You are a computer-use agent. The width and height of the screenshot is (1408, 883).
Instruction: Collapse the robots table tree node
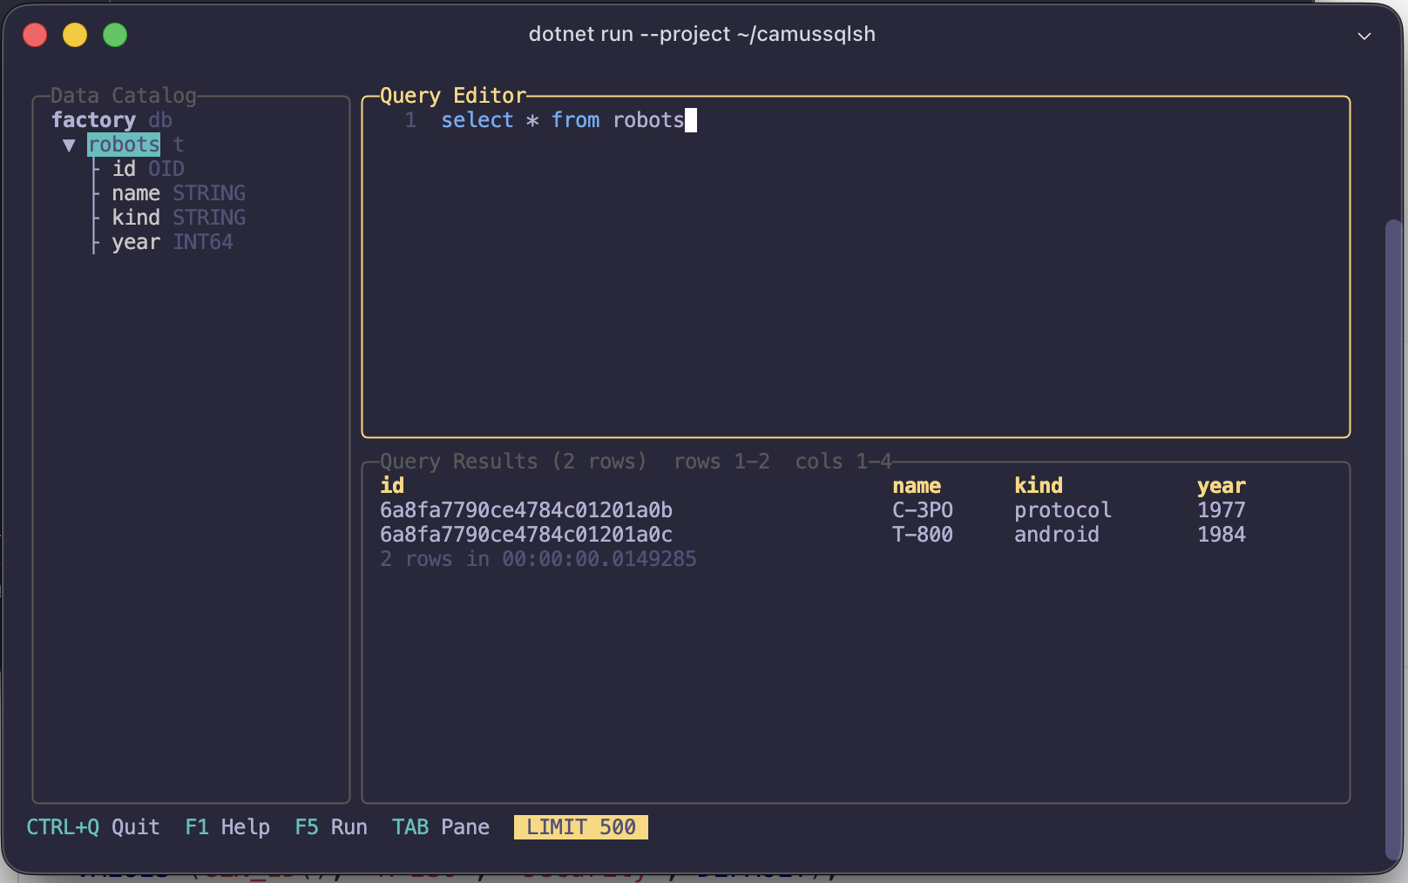point(69,145)
